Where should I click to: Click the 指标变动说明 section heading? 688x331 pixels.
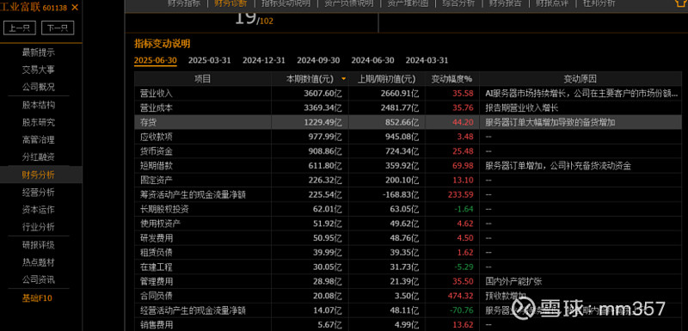point(162,44)
